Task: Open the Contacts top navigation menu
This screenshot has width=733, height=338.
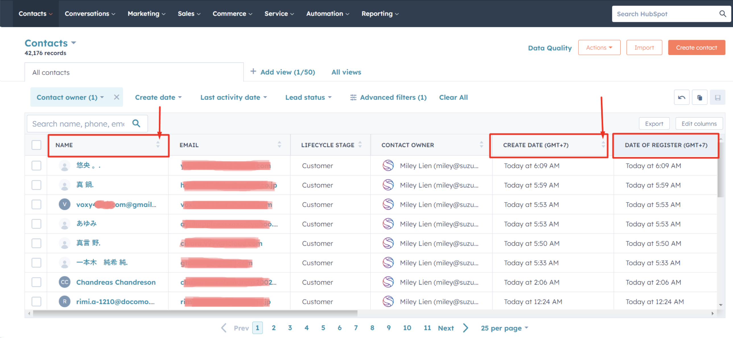Action: tap(36, 14)
